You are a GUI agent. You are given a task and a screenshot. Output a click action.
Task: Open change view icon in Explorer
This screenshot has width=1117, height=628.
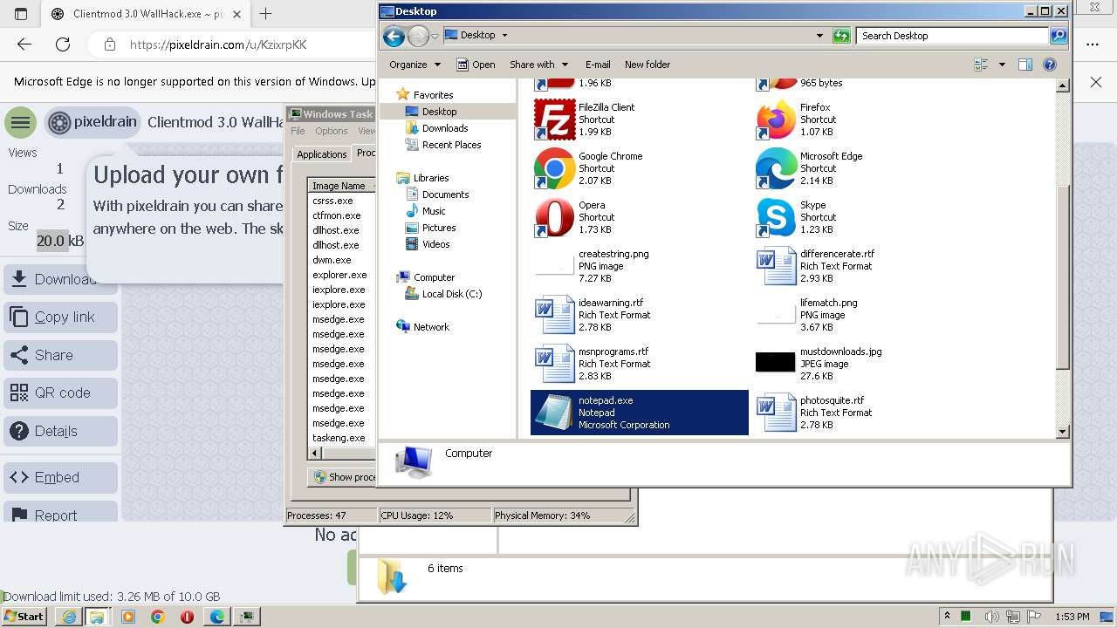(x=981, y=65)
